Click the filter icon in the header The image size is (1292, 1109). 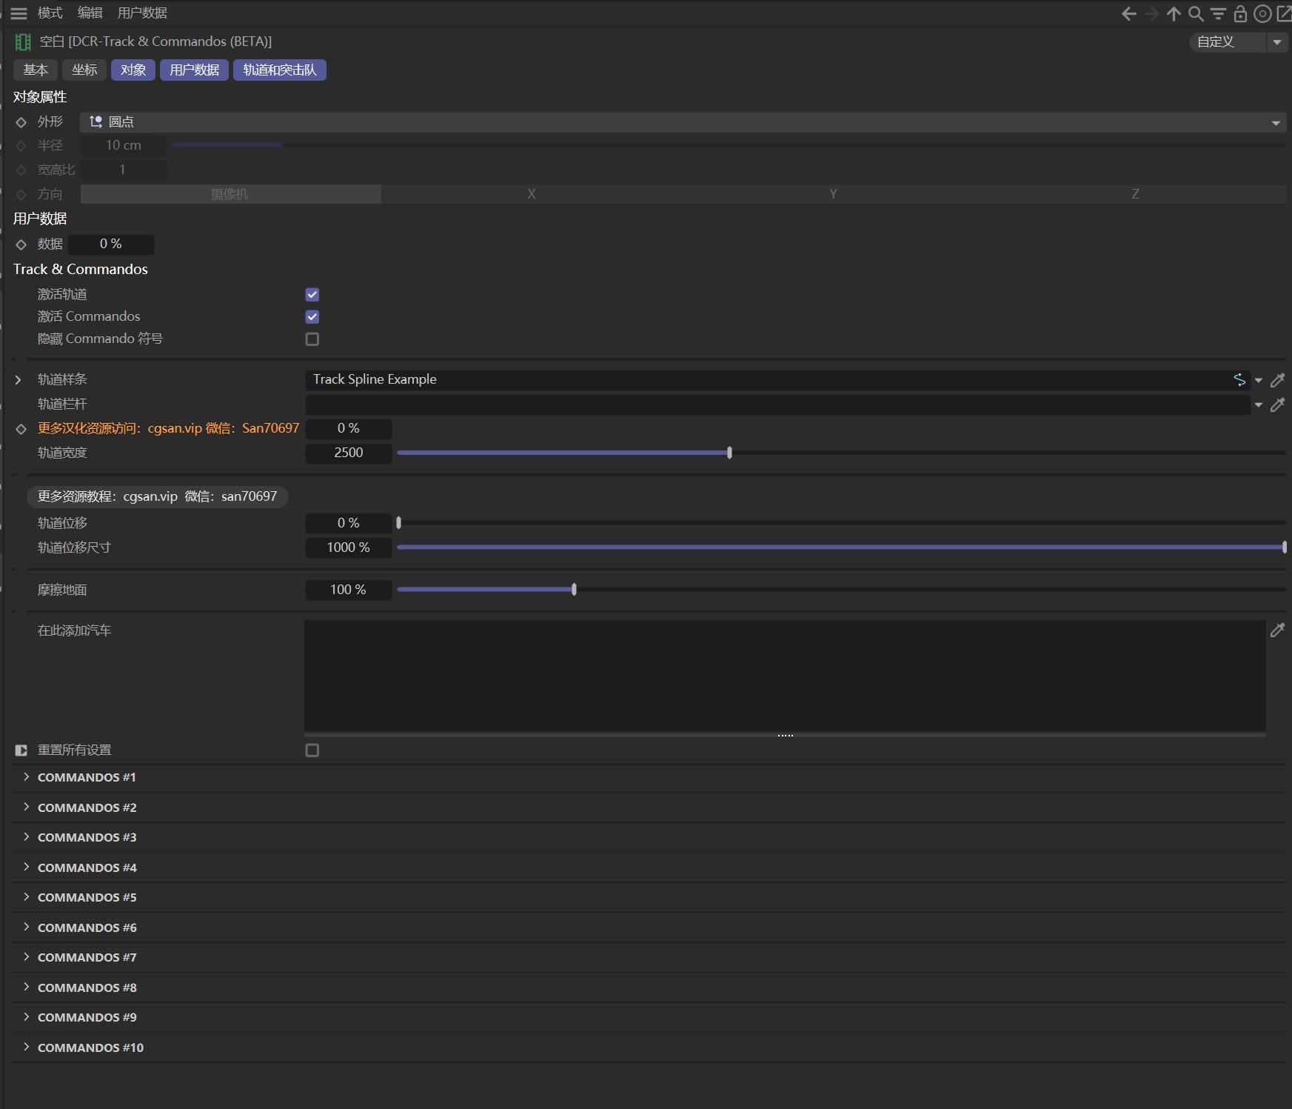tap(1218, 13)
